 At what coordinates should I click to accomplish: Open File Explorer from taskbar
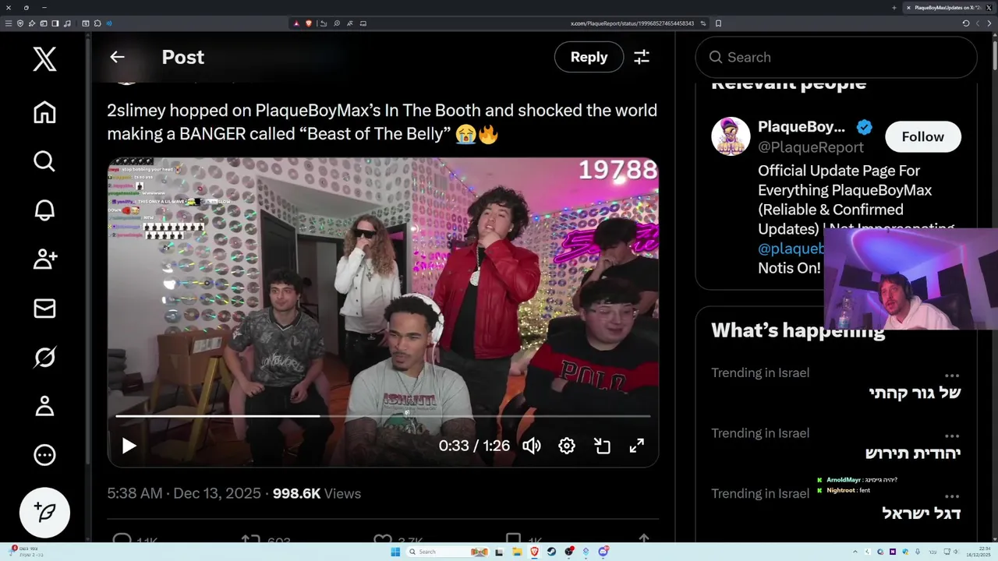tap(517, 552)
